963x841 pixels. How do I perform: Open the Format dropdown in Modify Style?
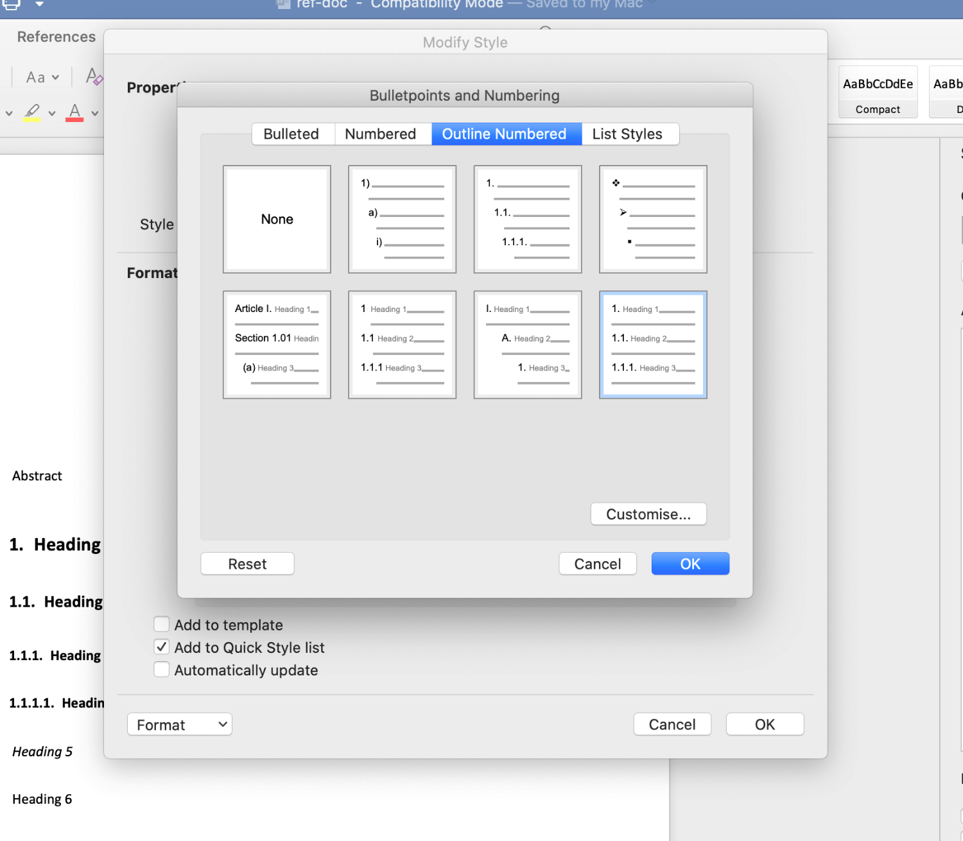point(180,724)
